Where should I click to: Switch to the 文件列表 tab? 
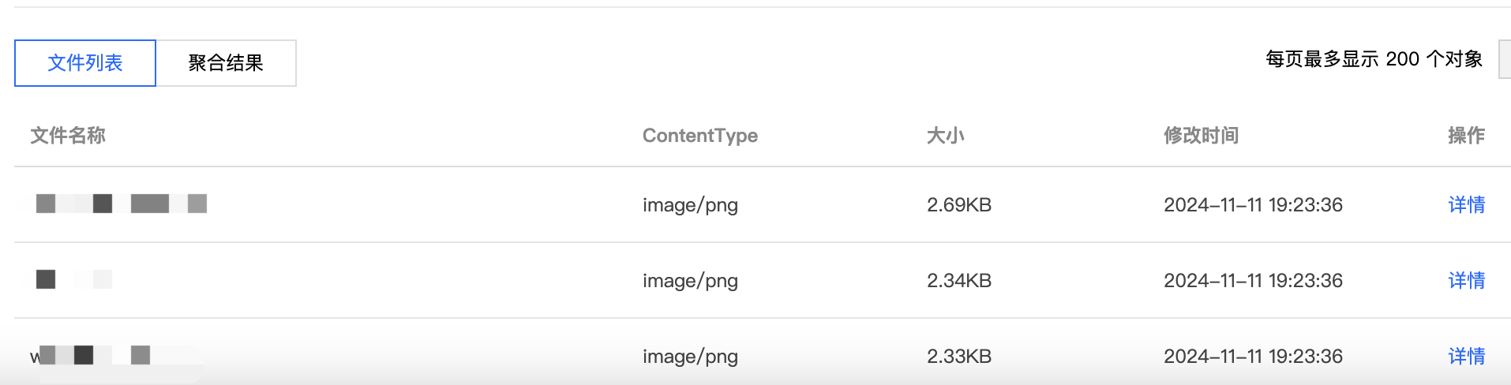[85, 63]
